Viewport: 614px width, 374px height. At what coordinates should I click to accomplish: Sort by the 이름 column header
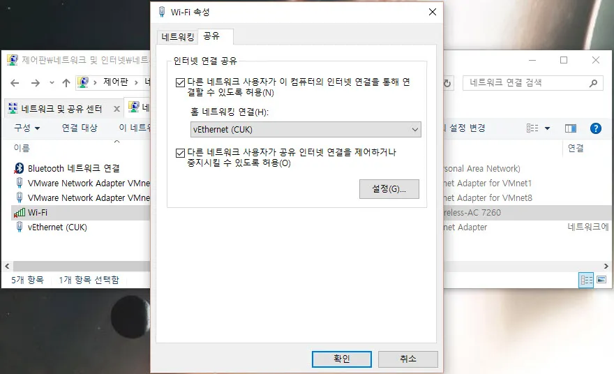click(22, 148)
